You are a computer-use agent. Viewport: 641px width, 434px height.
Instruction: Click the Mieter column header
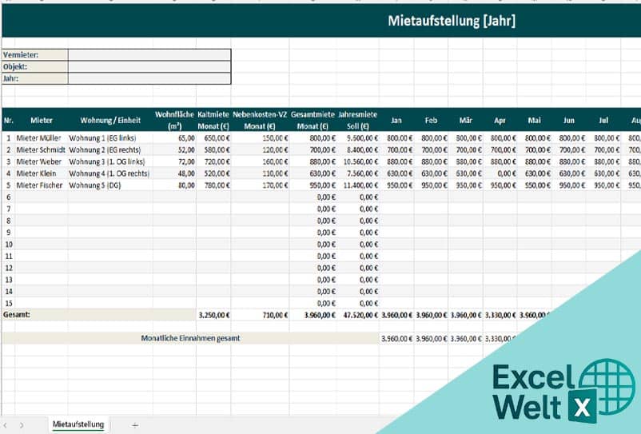pyautogui.click(x=42, y=120)
